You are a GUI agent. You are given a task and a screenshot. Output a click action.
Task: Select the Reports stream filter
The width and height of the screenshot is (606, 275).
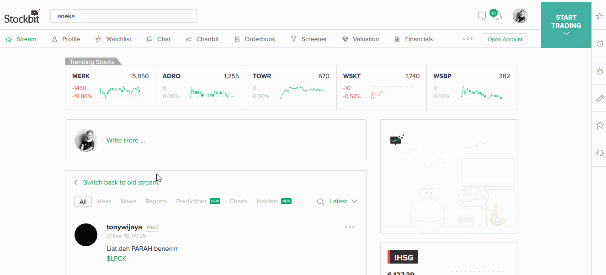pyautogui.click(x=156, y=201)
